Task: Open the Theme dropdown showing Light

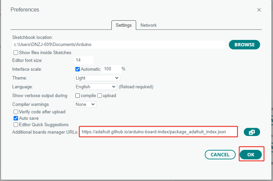Action: coord(97,78)
